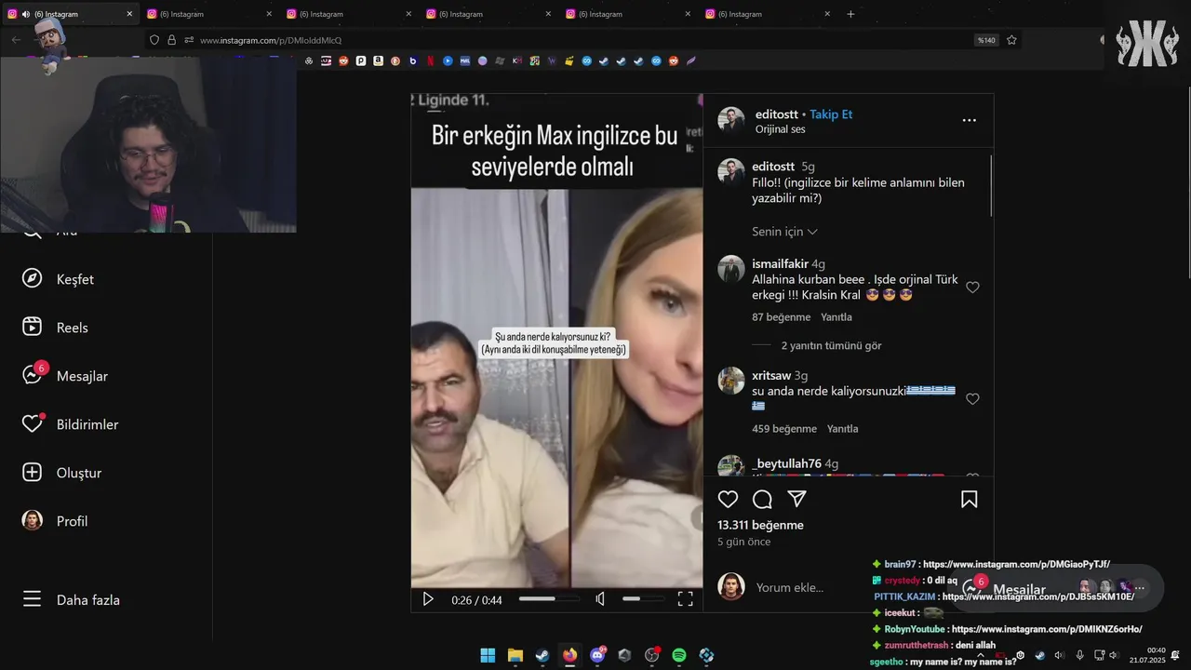The image size is (1191, 670).
Task: Open editostt profile name in post header
Action: point(775,114)
